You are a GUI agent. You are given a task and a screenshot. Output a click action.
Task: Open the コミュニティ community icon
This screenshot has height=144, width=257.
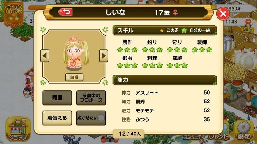point(193,137)
